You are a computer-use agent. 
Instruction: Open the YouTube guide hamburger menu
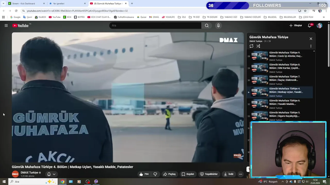coord(6,25)
